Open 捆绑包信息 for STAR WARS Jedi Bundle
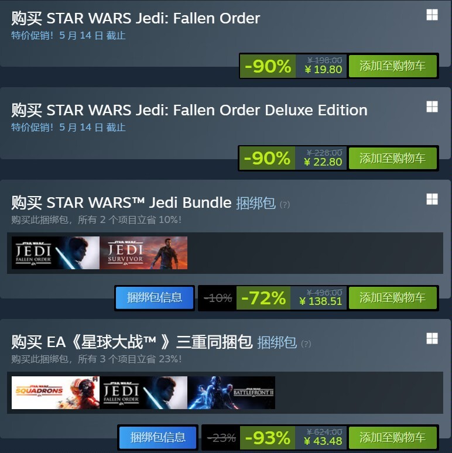The image size is (452, 453). (155, 298)
